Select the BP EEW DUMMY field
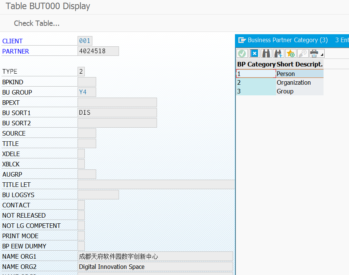The height and width of the screenshot is (275, 349). [81, 246]
